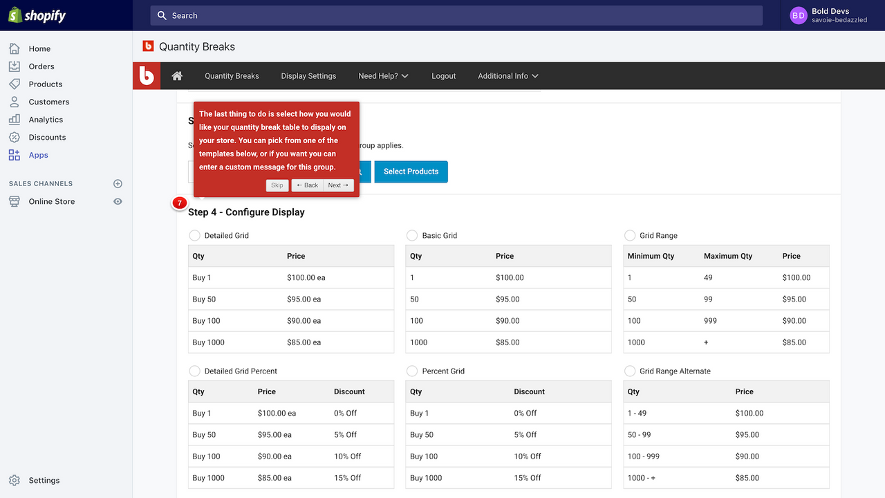Open Settings gear in the sidebar
885x498 pixels.
click(15, 480)
